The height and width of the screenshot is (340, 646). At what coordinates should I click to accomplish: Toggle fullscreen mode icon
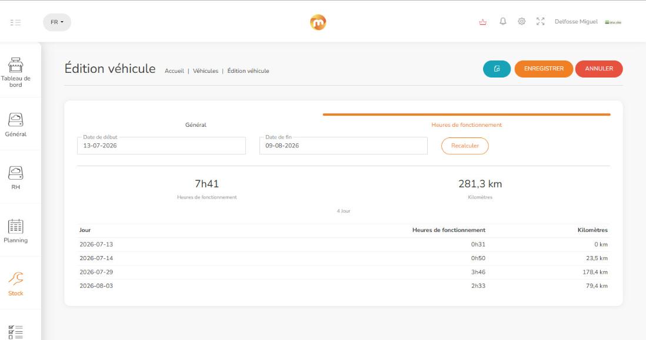pyautogui.click(x=541, y=21)
